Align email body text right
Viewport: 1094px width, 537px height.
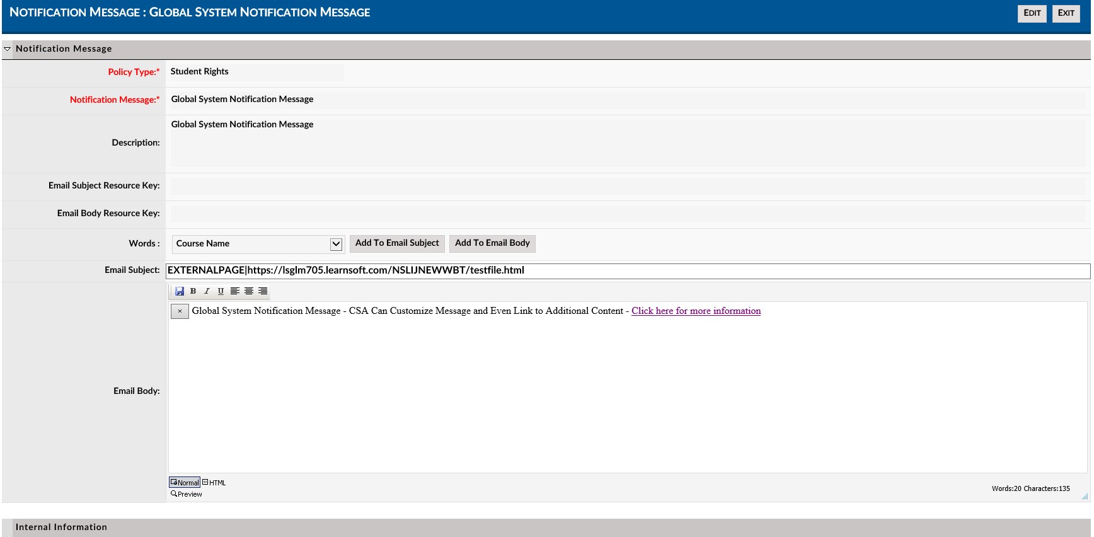click(x=263, y=291)
